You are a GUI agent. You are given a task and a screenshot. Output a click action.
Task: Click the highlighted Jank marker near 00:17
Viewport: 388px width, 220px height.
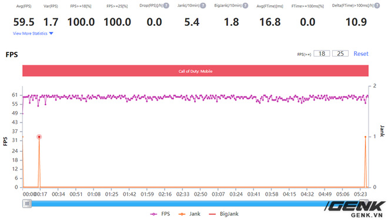(39, 137)
